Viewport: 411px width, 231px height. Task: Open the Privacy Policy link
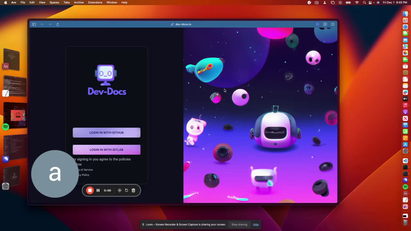[x=84, y=175]
